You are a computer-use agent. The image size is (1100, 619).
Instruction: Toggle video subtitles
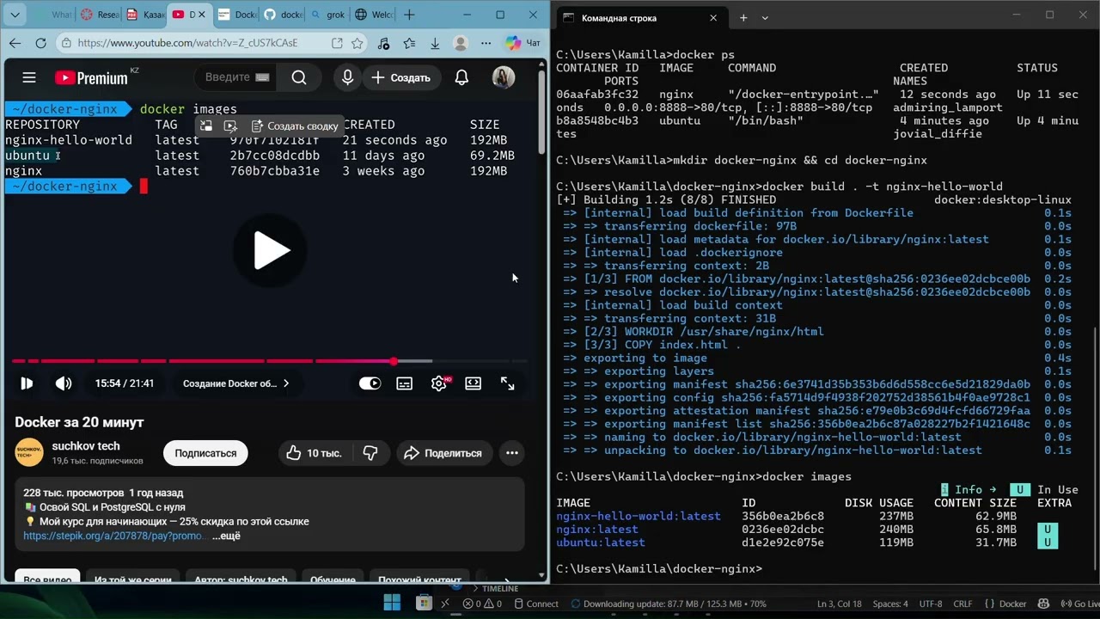[x=404, y=383]
